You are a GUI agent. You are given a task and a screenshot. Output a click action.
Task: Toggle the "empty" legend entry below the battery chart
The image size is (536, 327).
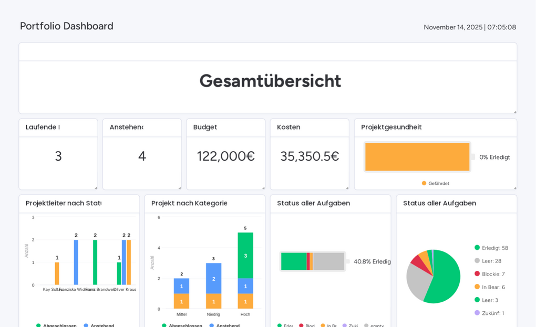(366, 325)
